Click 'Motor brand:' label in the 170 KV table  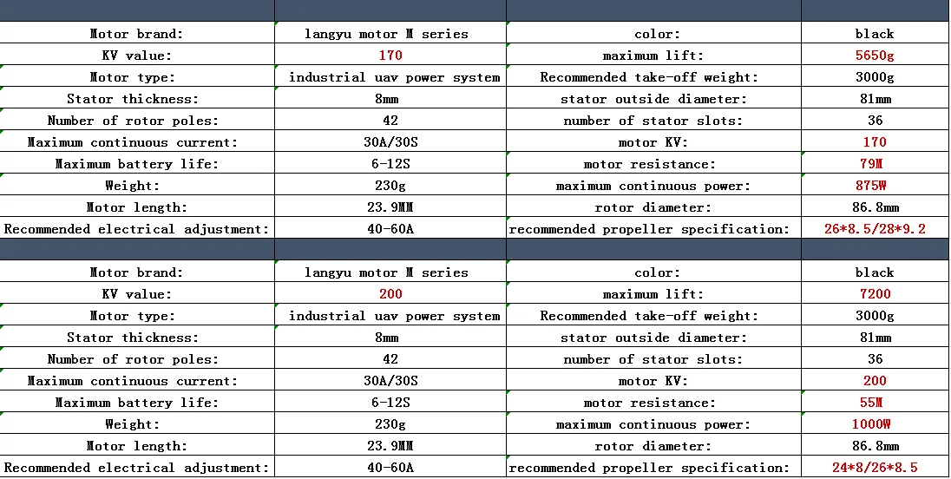coord(136,33)
